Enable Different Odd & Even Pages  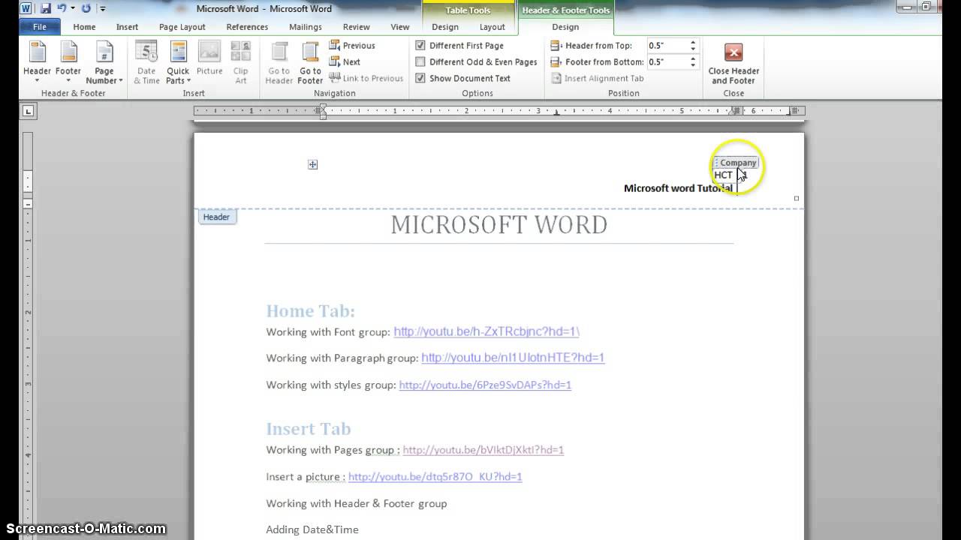420,62
